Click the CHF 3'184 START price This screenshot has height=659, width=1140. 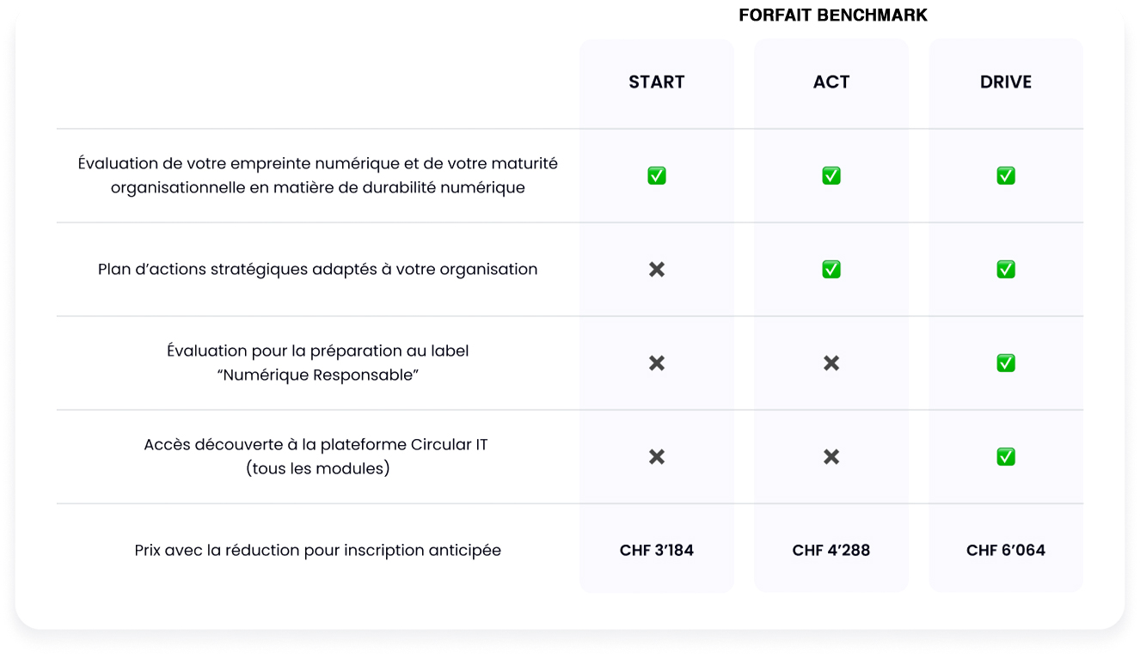pos(657,551)
